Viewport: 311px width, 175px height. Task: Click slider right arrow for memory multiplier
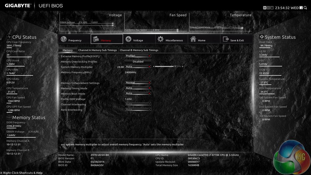pos(183,67)
